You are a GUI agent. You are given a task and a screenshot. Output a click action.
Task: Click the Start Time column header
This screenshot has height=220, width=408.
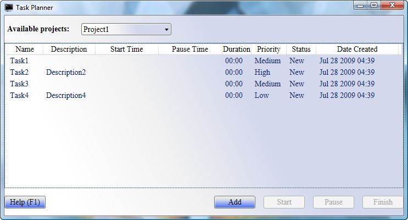126,50
